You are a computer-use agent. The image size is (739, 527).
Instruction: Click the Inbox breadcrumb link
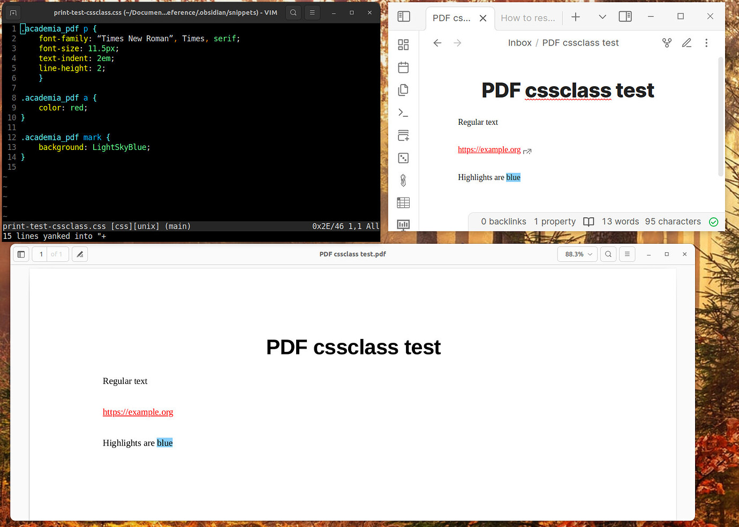tap(519, 42)
